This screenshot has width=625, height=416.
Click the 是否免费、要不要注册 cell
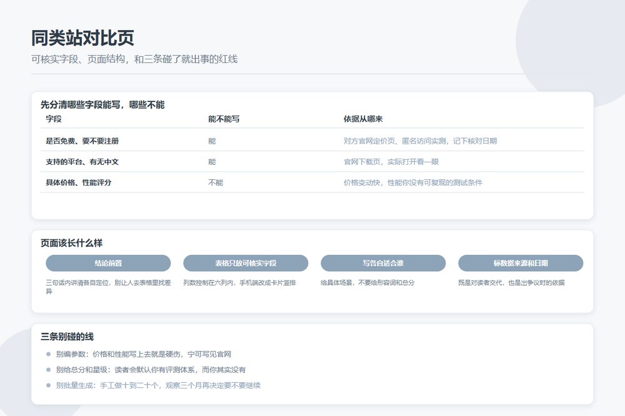82,141
